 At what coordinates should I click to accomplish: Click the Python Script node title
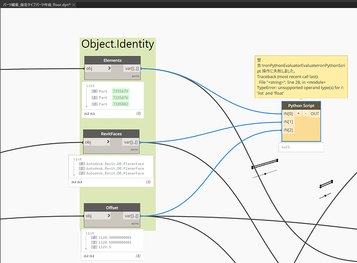click(300, 105)
